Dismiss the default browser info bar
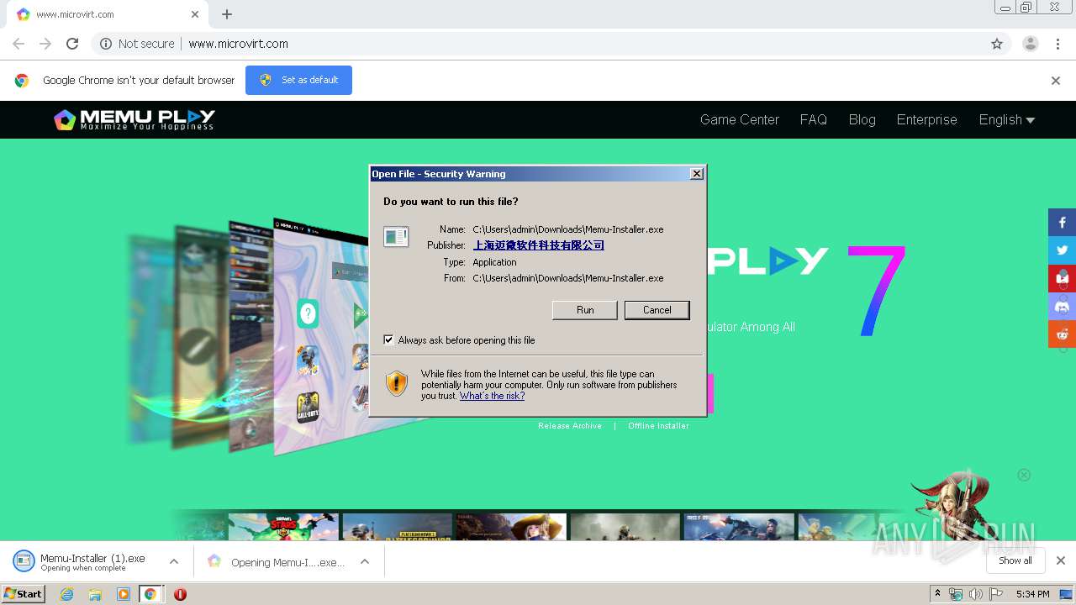The height and width of the screenshot is (605, 1076). point(1056,81)
